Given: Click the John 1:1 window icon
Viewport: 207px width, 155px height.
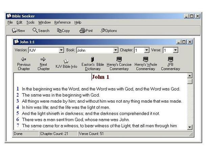Looking at the screenshot, I should pos(16,42).
